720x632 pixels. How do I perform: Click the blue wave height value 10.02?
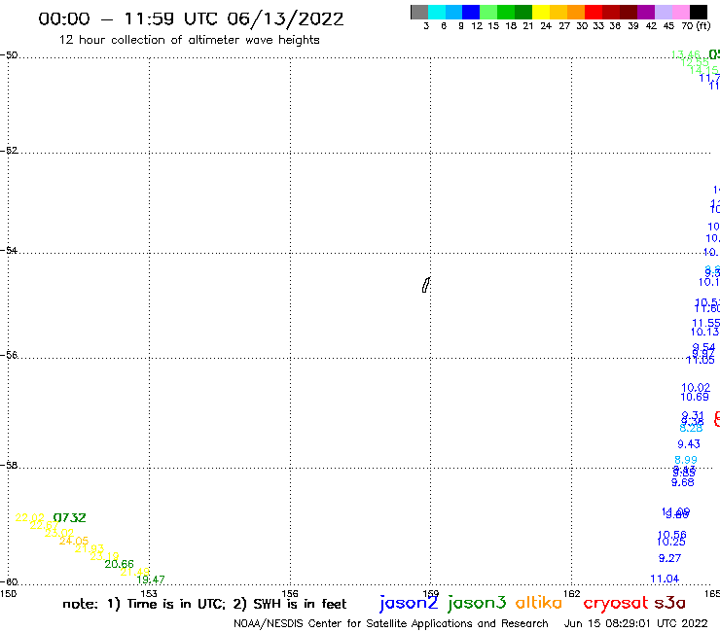point(696,388)
